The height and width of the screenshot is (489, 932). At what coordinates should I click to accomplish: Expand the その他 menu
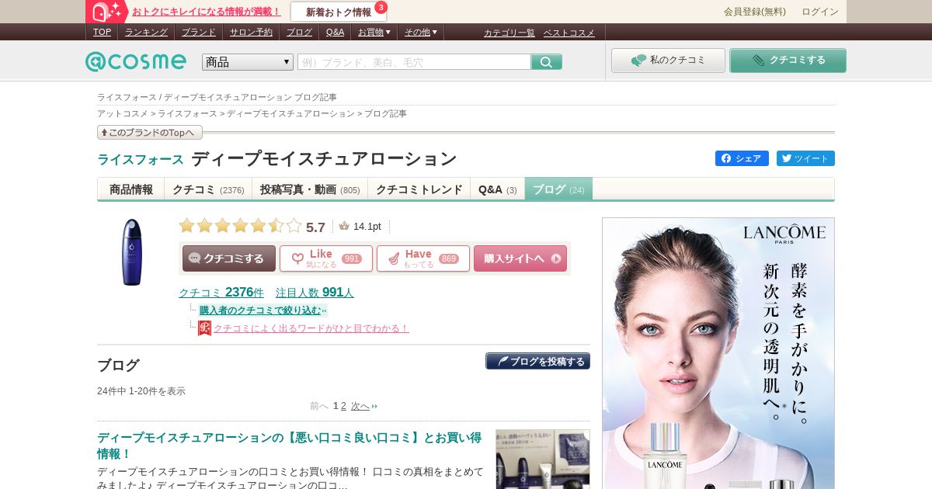(420, 32)
